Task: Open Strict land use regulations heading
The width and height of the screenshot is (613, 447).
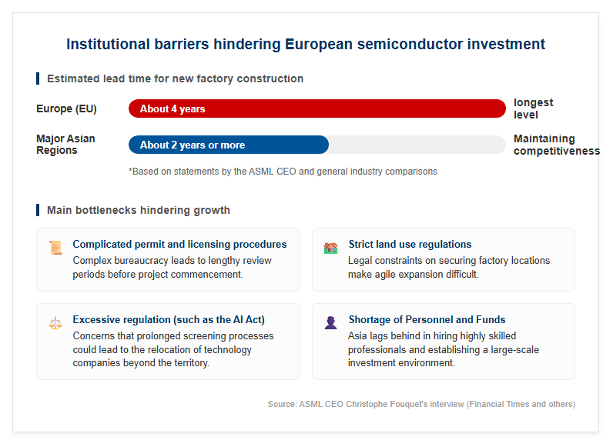Action: coord(410,244)
